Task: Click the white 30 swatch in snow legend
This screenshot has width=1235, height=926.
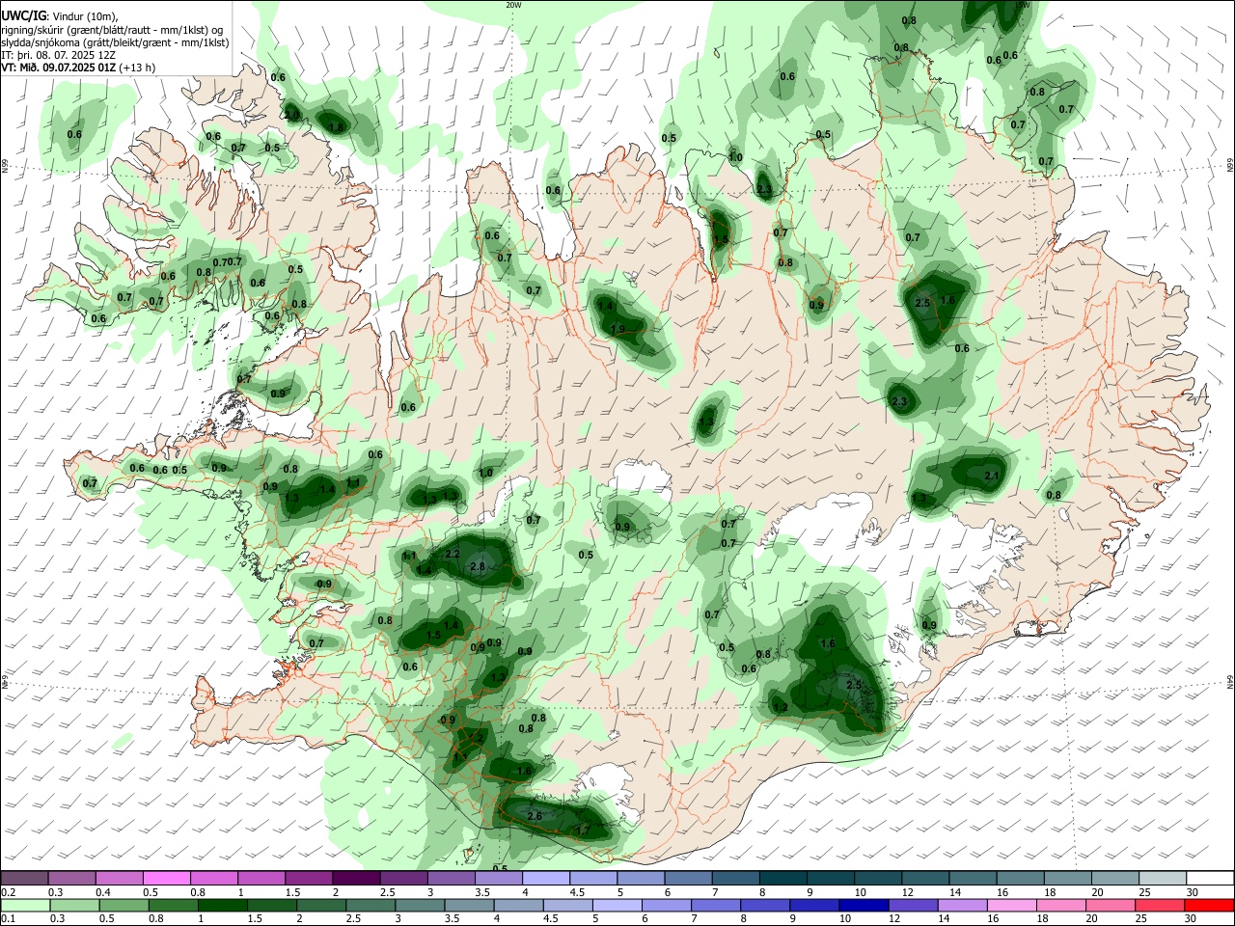Action: click(x=1209, y=878)
